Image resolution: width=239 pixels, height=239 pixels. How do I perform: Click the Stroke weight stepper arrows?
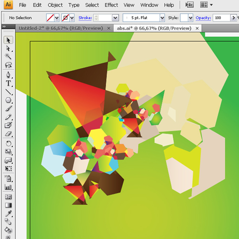[96, 18]
